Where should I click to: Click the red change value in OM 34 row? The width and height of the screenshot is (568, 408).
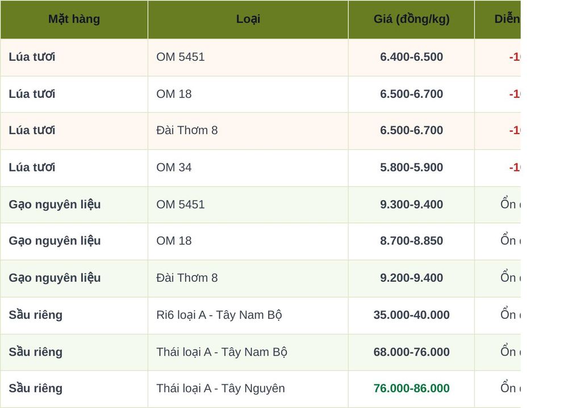point(515,168)
